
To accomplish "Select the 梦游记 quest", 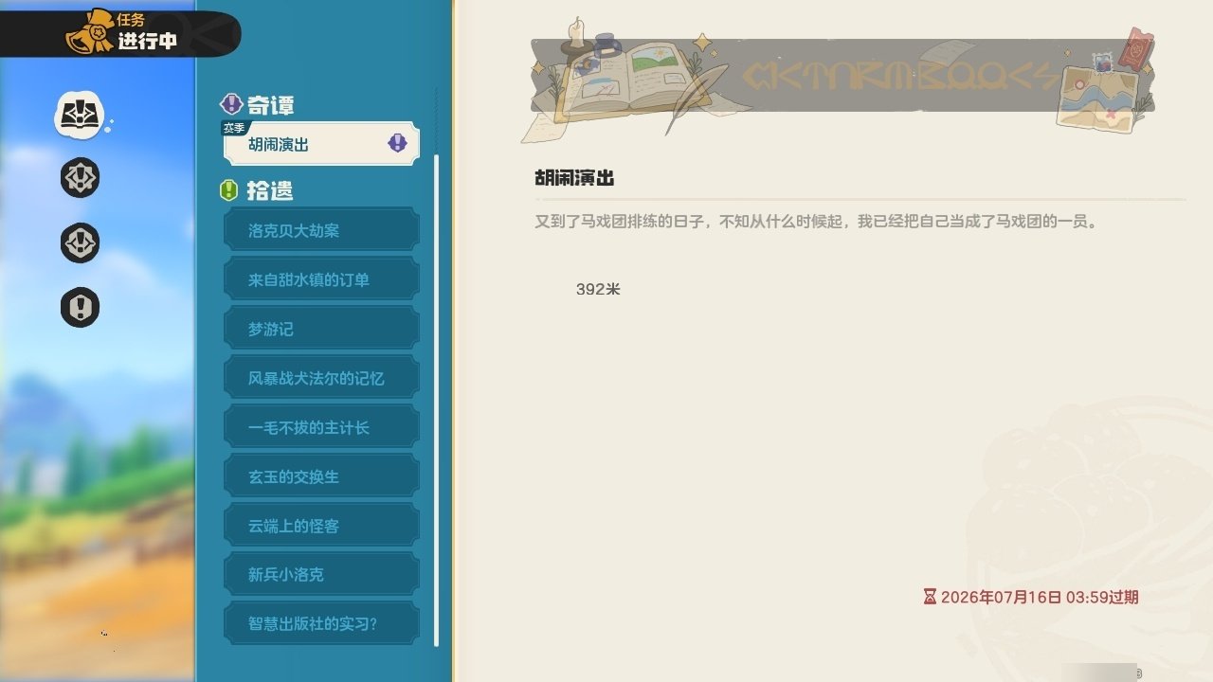I will point(321,329).
